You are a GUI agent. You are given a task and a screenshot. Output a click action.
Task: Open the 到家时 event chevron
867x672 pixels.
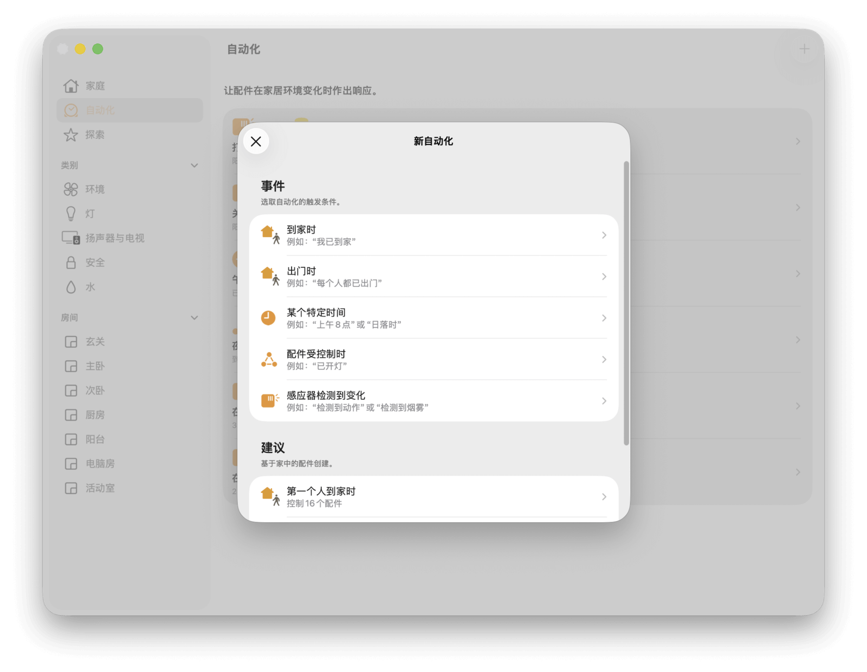pos(604,235)
